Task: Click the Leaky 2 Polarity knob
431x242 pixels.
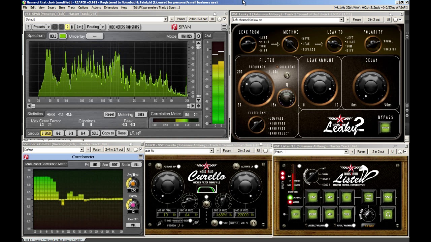Action: 373,44
